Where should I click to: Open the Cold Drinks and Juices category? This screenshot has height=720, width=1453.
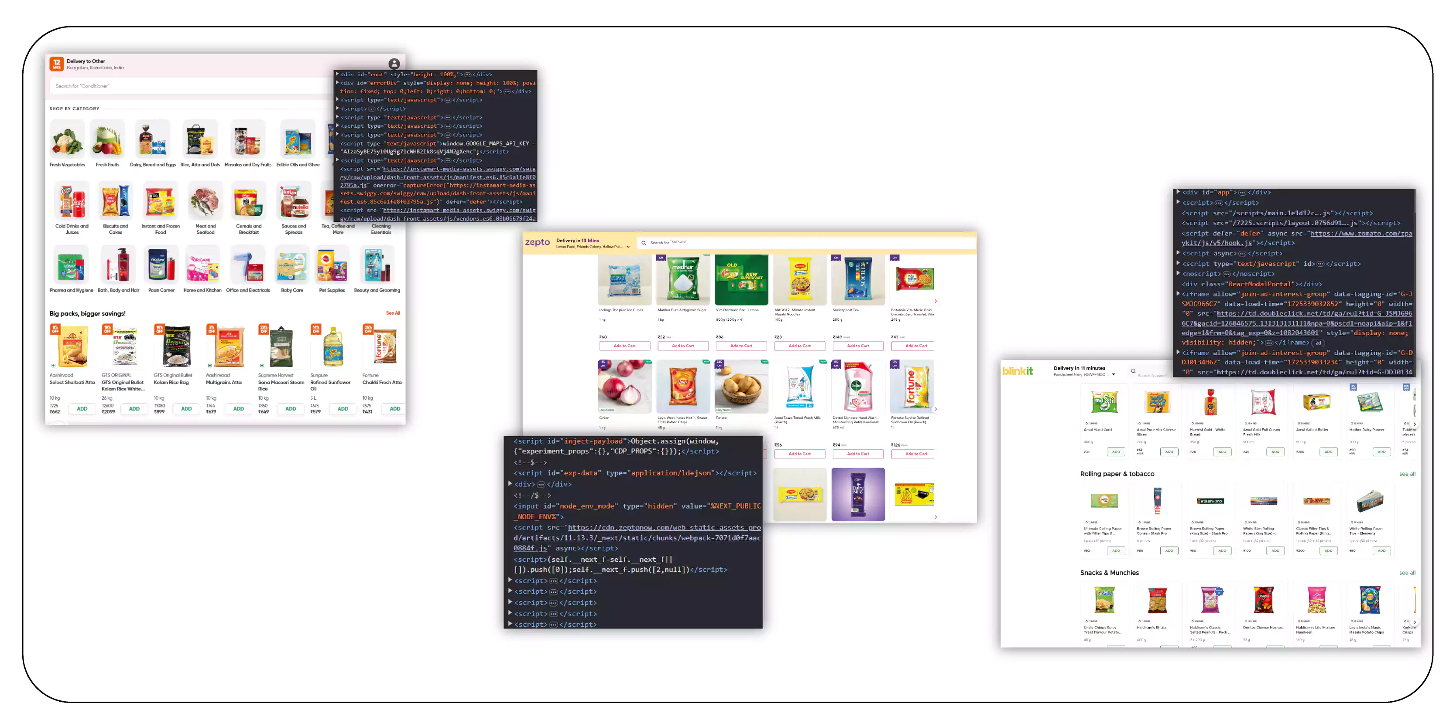pyautogui.click(x=72, y=208)
